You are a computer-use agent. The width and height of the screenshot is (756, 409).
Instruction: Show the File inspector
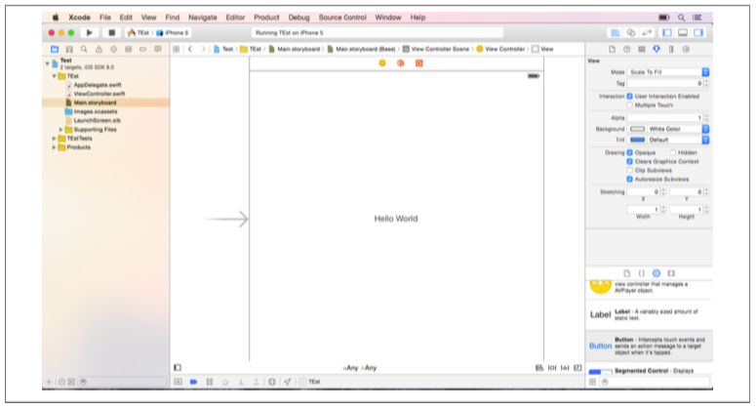pos(612,49)
